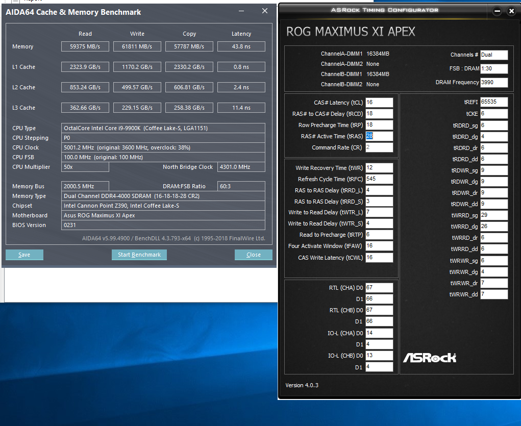The height and width of the screenshot is (426, 521).
Task: Close AIDA64 window with X icon
Action: (x=265, y=11)
